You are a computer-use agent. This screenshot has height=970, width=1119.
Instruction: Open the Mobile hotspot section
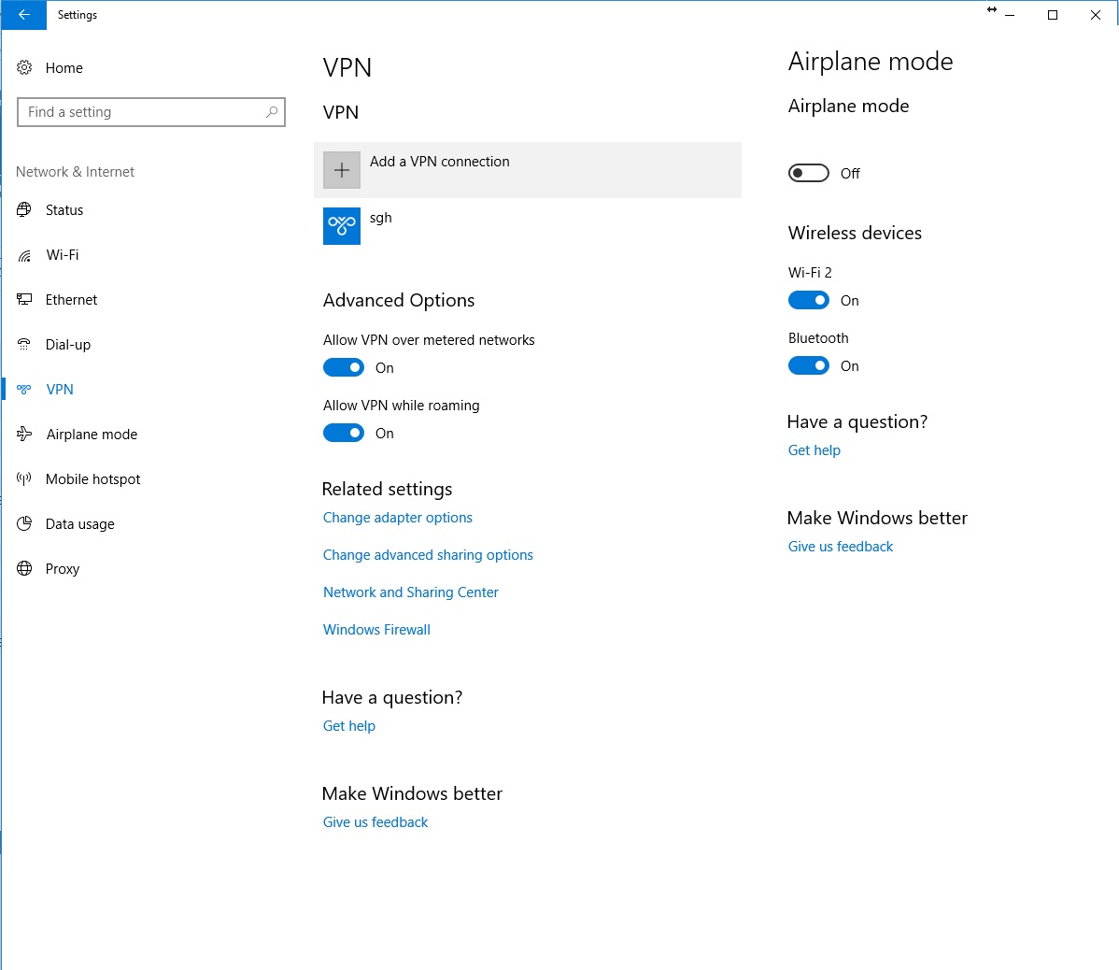pos(92,479)
